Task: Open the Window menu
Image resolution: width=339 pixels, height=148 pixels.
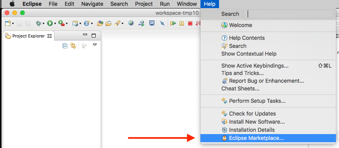Action: pos(187,4)
